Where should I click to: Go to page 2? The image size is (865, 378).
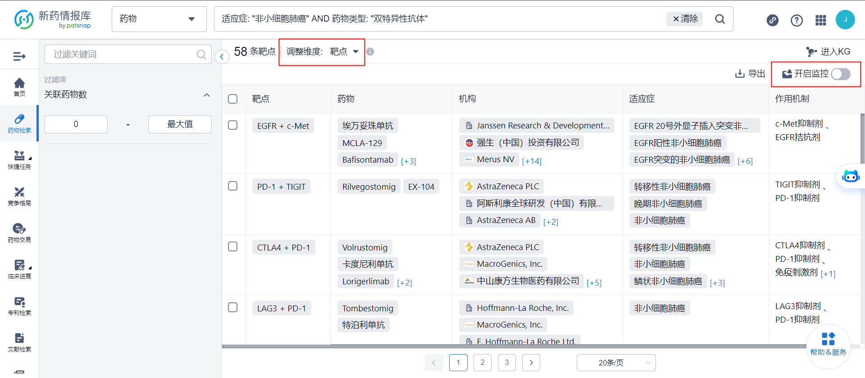click(483, 362)
